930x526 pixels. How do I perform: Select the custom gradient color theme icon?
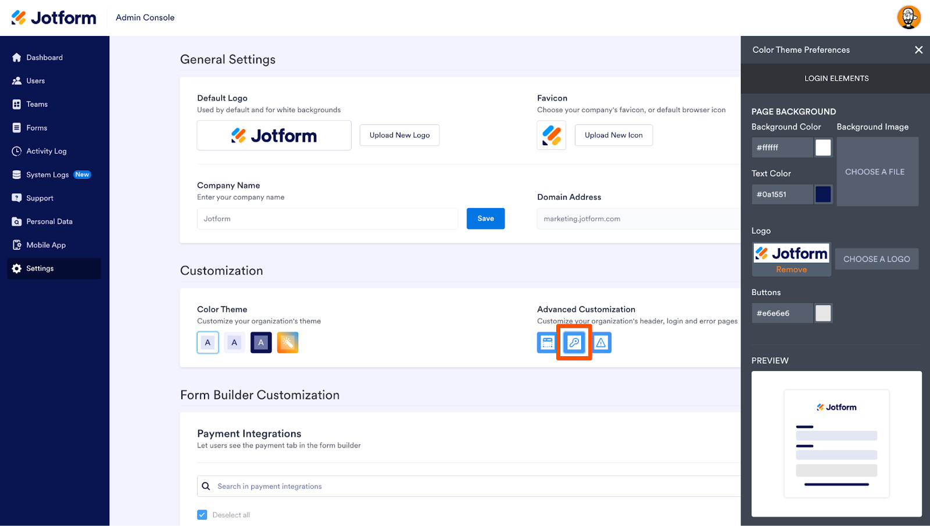tap(288, 343)
